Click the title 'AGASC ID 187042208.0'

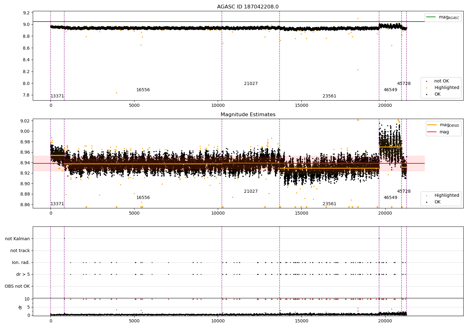[248, 7]
